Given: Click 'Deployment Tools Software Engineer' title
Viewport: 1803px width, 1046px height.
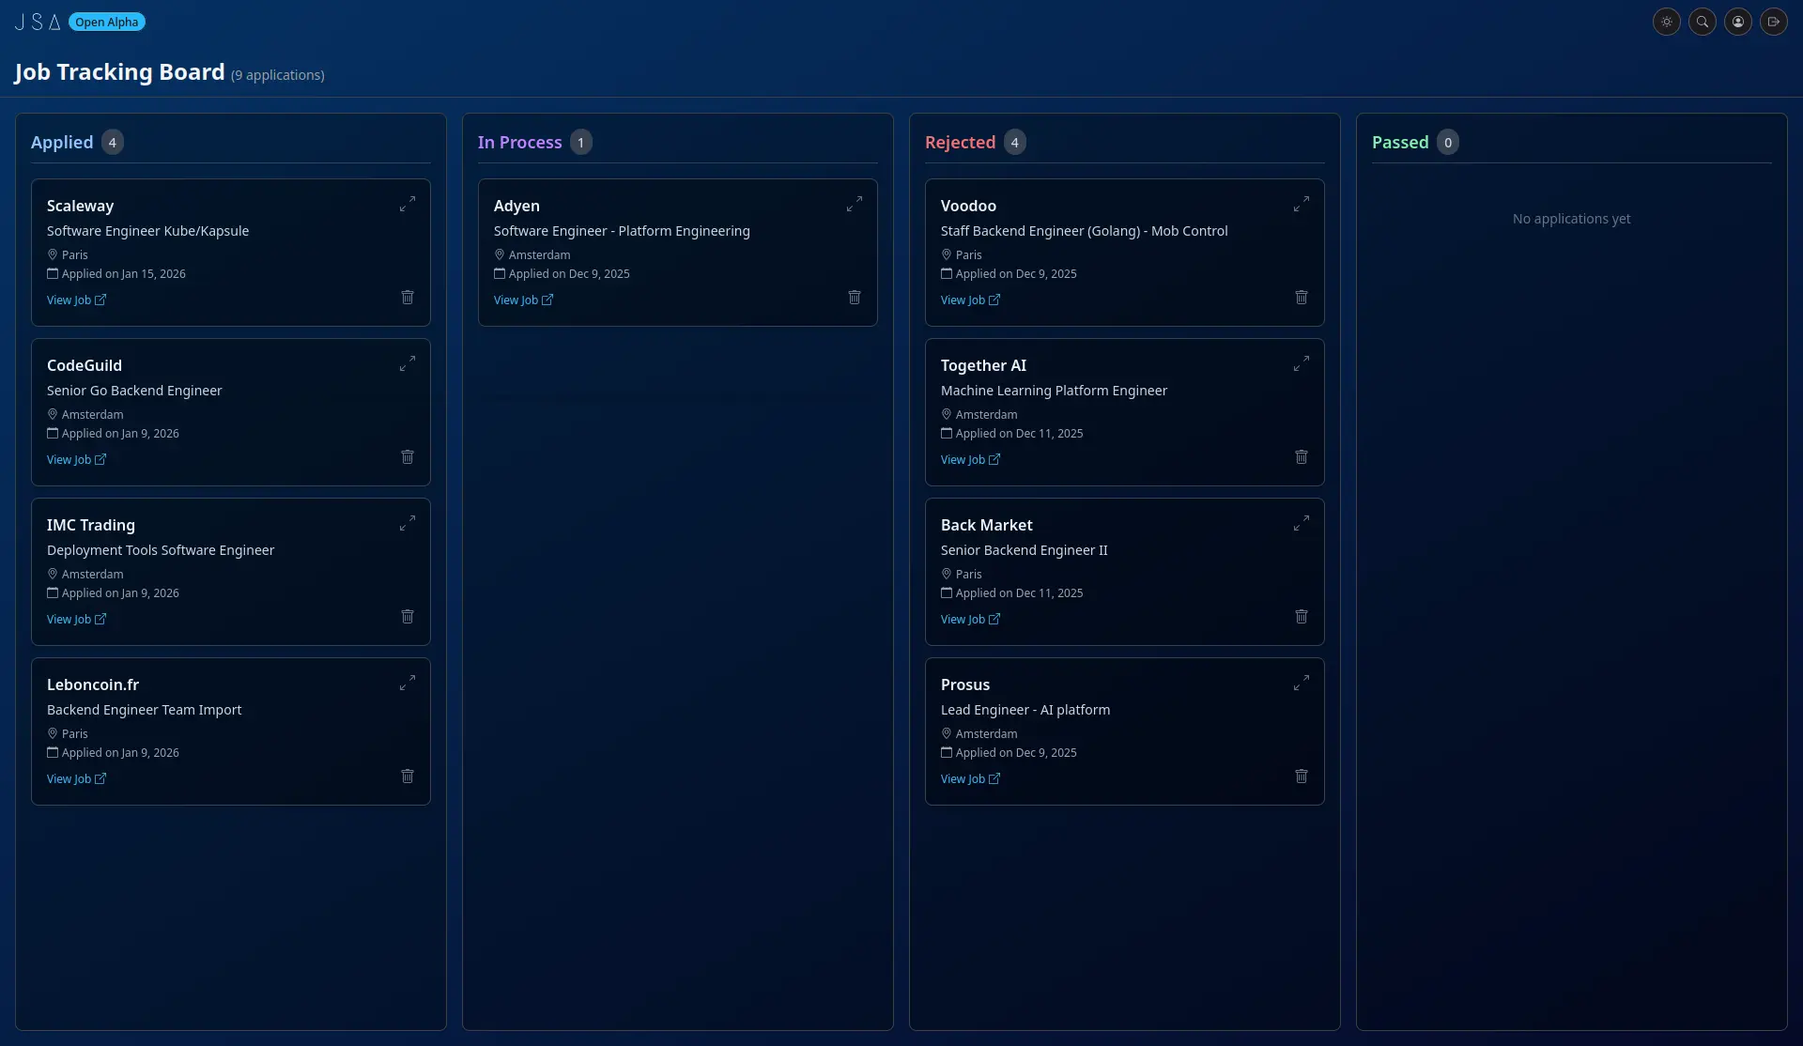Looking at the screenshot, I should (161, 550).
